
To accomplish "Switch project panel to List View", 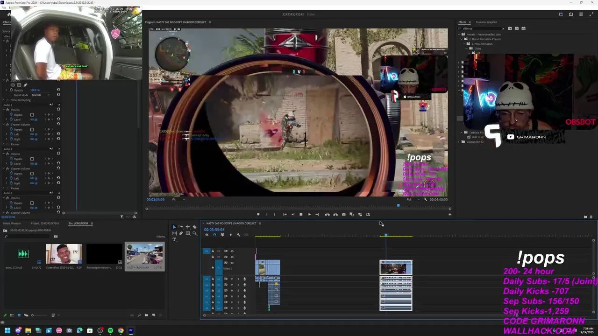I will [x=12, y=315].
